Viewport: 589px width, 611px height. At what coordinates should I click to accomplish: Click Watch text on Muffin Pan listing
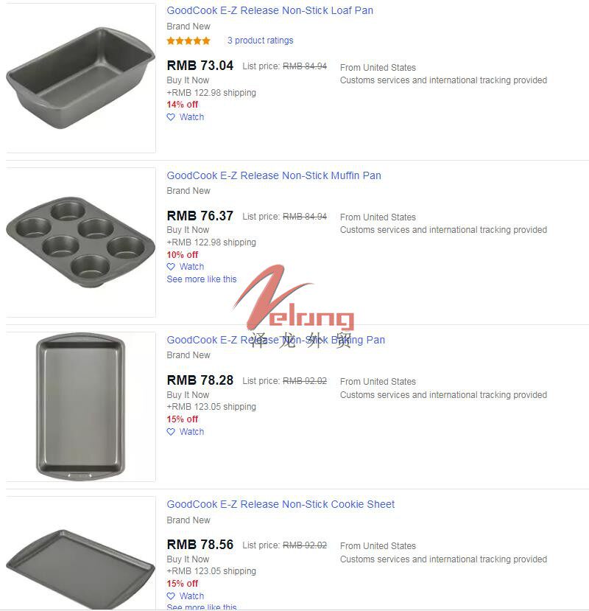tap(191, 267)
